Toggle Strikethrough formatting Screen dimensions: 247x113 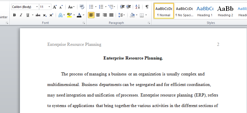tap(38, 15)
